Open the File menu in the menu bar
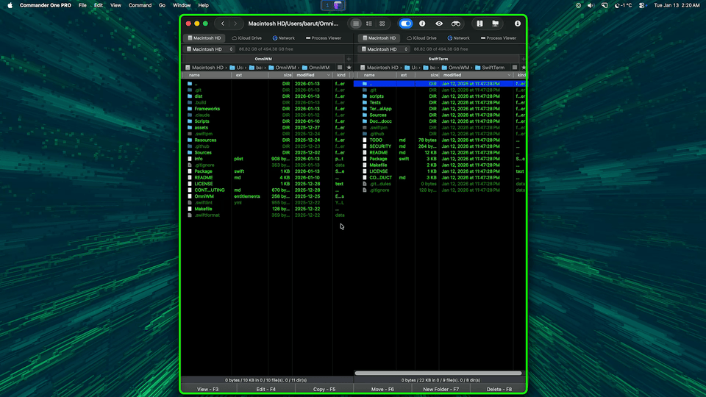The image size is (706, 397). point(82,5)
